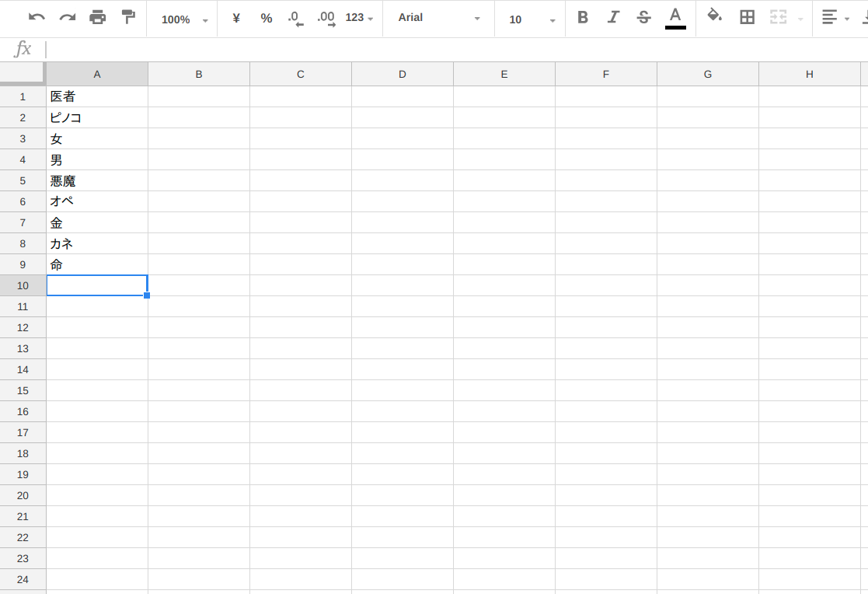Click the Print icon
Image resolution: width=868 pixels, height=594 pixels.
(97, 18)
